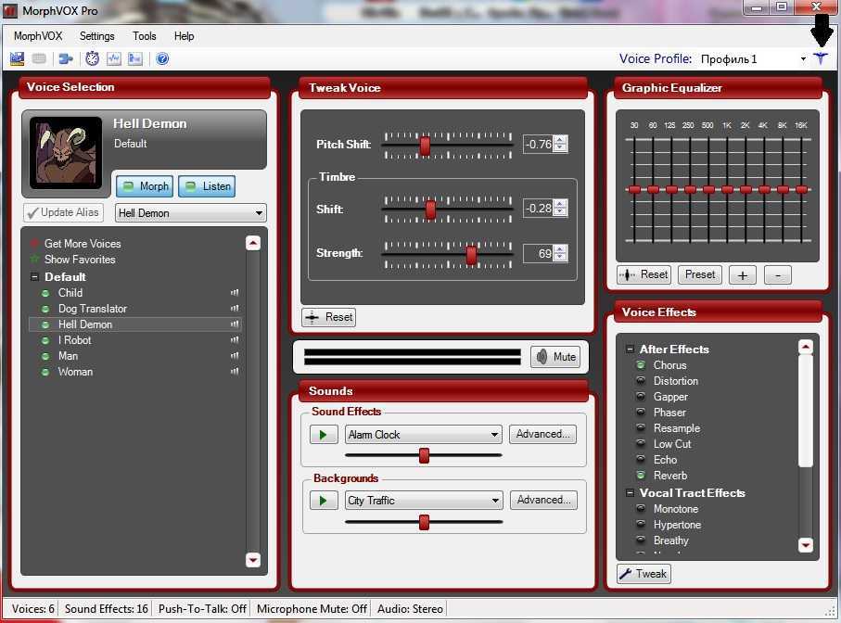Open the Alarm Clock sound effects dropdown
The height and width of the screenshot is (623, 841).
[423, 435]
